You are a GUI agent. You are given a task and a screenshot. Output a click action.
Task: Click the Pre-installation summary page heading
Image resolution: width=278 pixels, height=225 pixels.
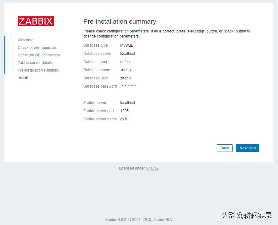(x=120, y=22)
